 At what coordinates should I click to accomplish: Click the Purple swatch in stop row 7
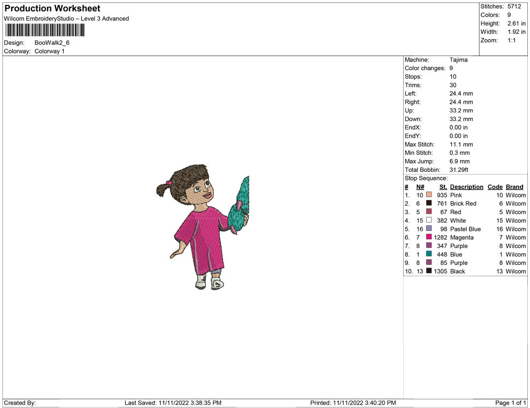click(429, 245)
